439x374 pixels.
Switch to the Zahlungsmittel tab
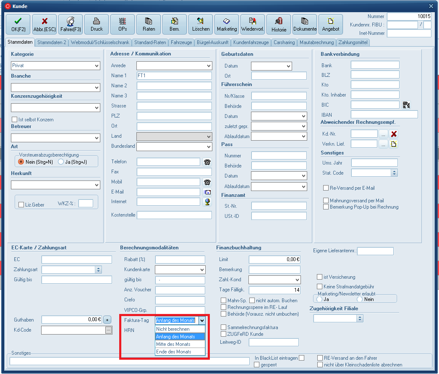point(353,42)
